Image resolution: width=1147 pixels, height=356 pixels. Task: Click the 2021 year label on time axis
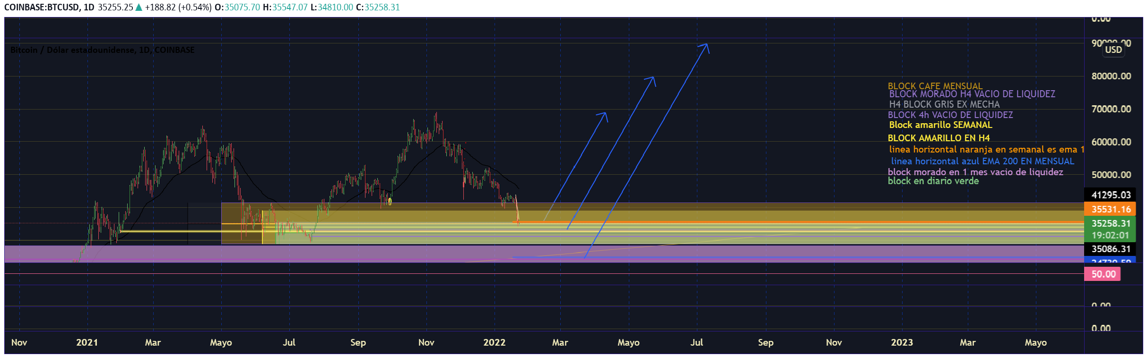87,343
